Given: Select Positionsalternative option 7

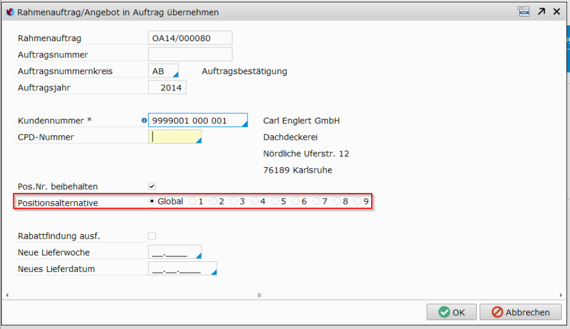Looking at the screenshot, I should pos(317,201).
